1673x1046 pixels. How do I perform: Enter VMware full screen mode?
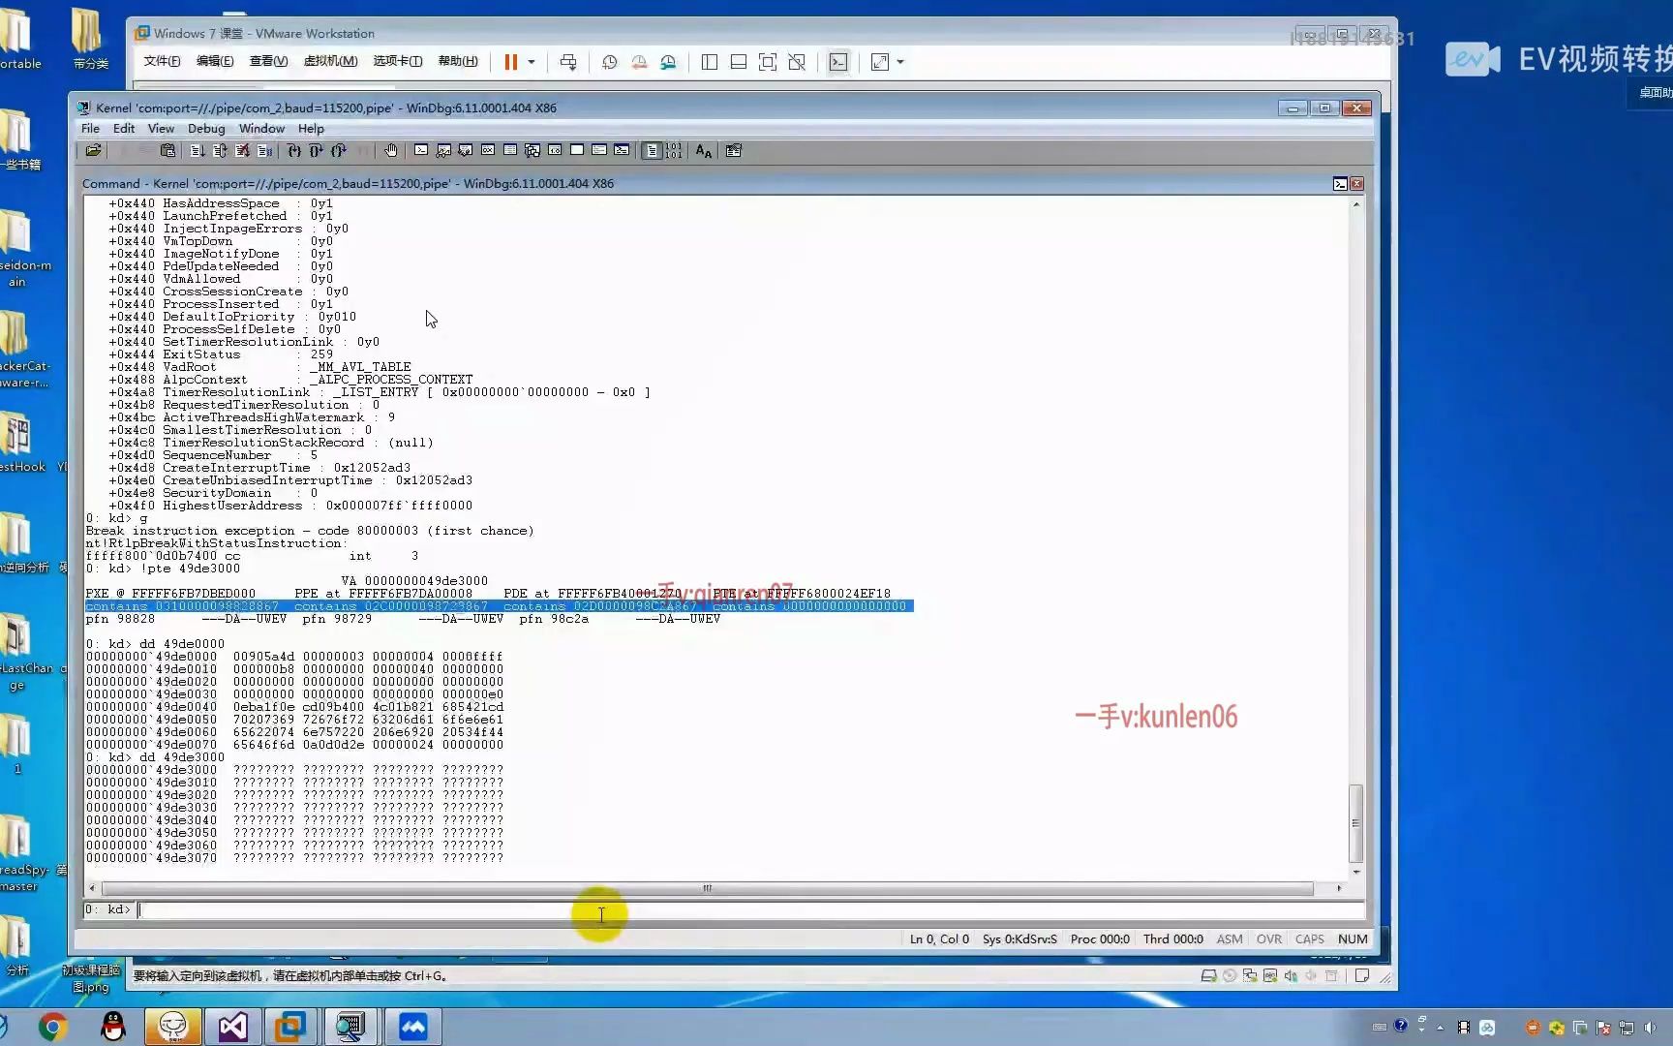[x=768, y=62]
